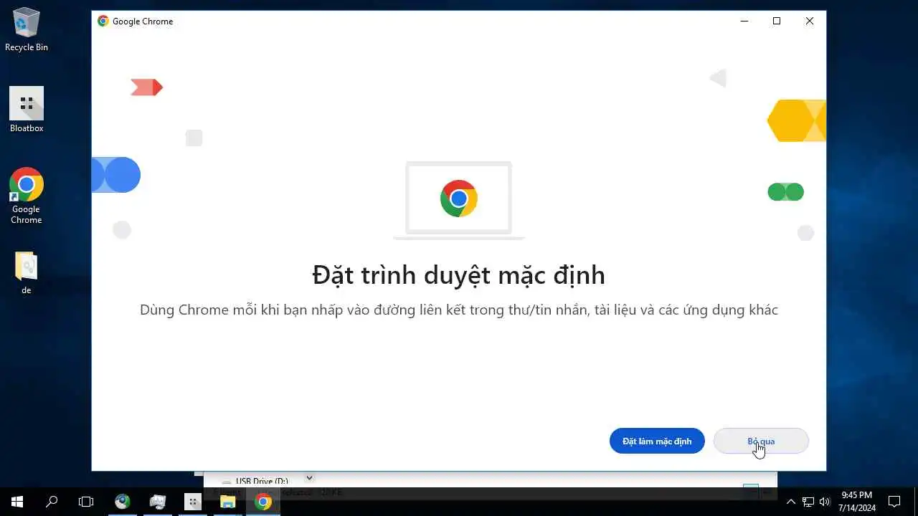
Task: Open the monitor app icon in taskbar
Action: (158, 502)
